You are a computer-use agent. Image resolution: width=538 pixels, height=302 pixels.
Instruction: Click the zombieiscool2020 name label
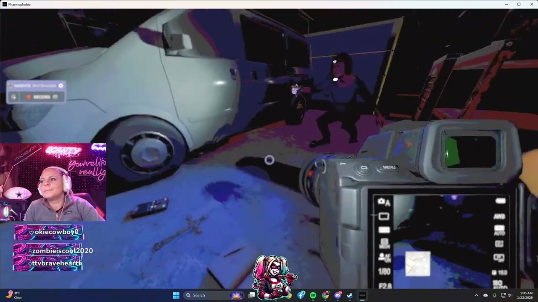[62, 250]
